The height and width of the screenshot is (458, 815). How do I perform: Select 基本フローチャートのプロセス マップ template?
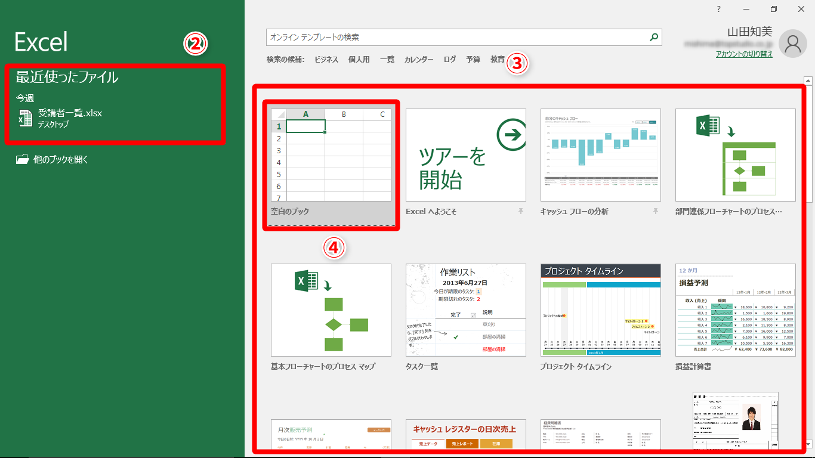[x=331, y=310]
